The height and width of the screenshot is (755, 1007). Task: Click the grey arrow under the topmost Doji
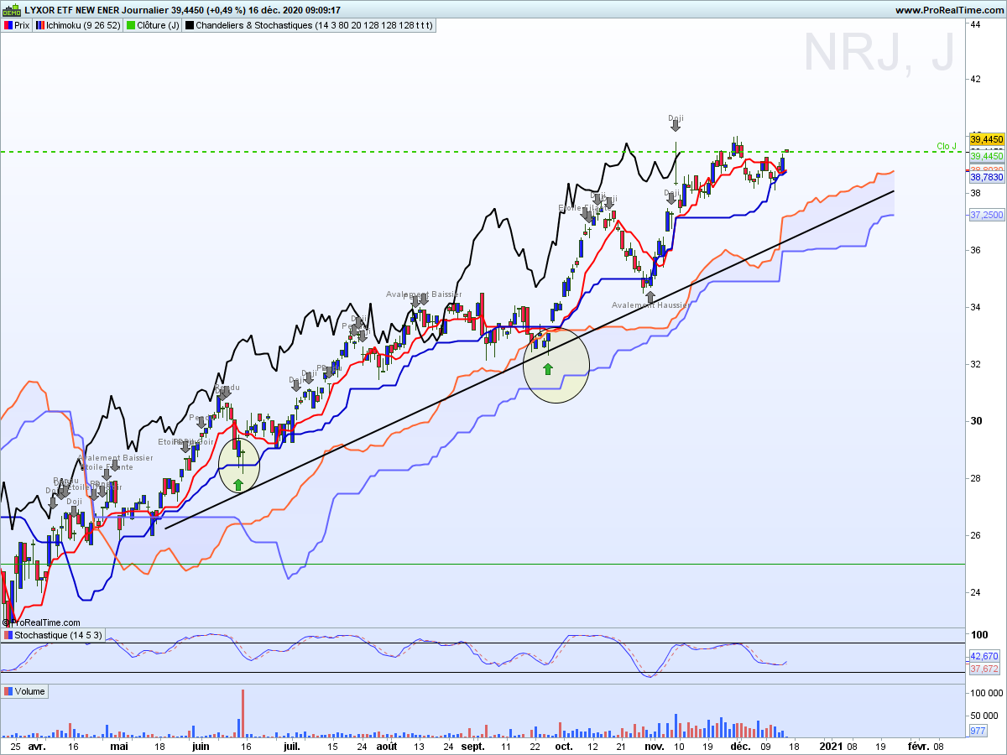(x=676, y=127)
